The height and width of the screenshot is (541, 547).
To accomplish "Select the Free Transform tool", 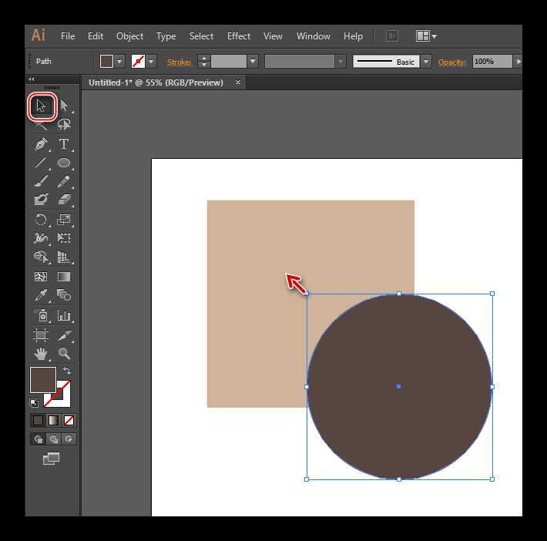I will [64, 238].
